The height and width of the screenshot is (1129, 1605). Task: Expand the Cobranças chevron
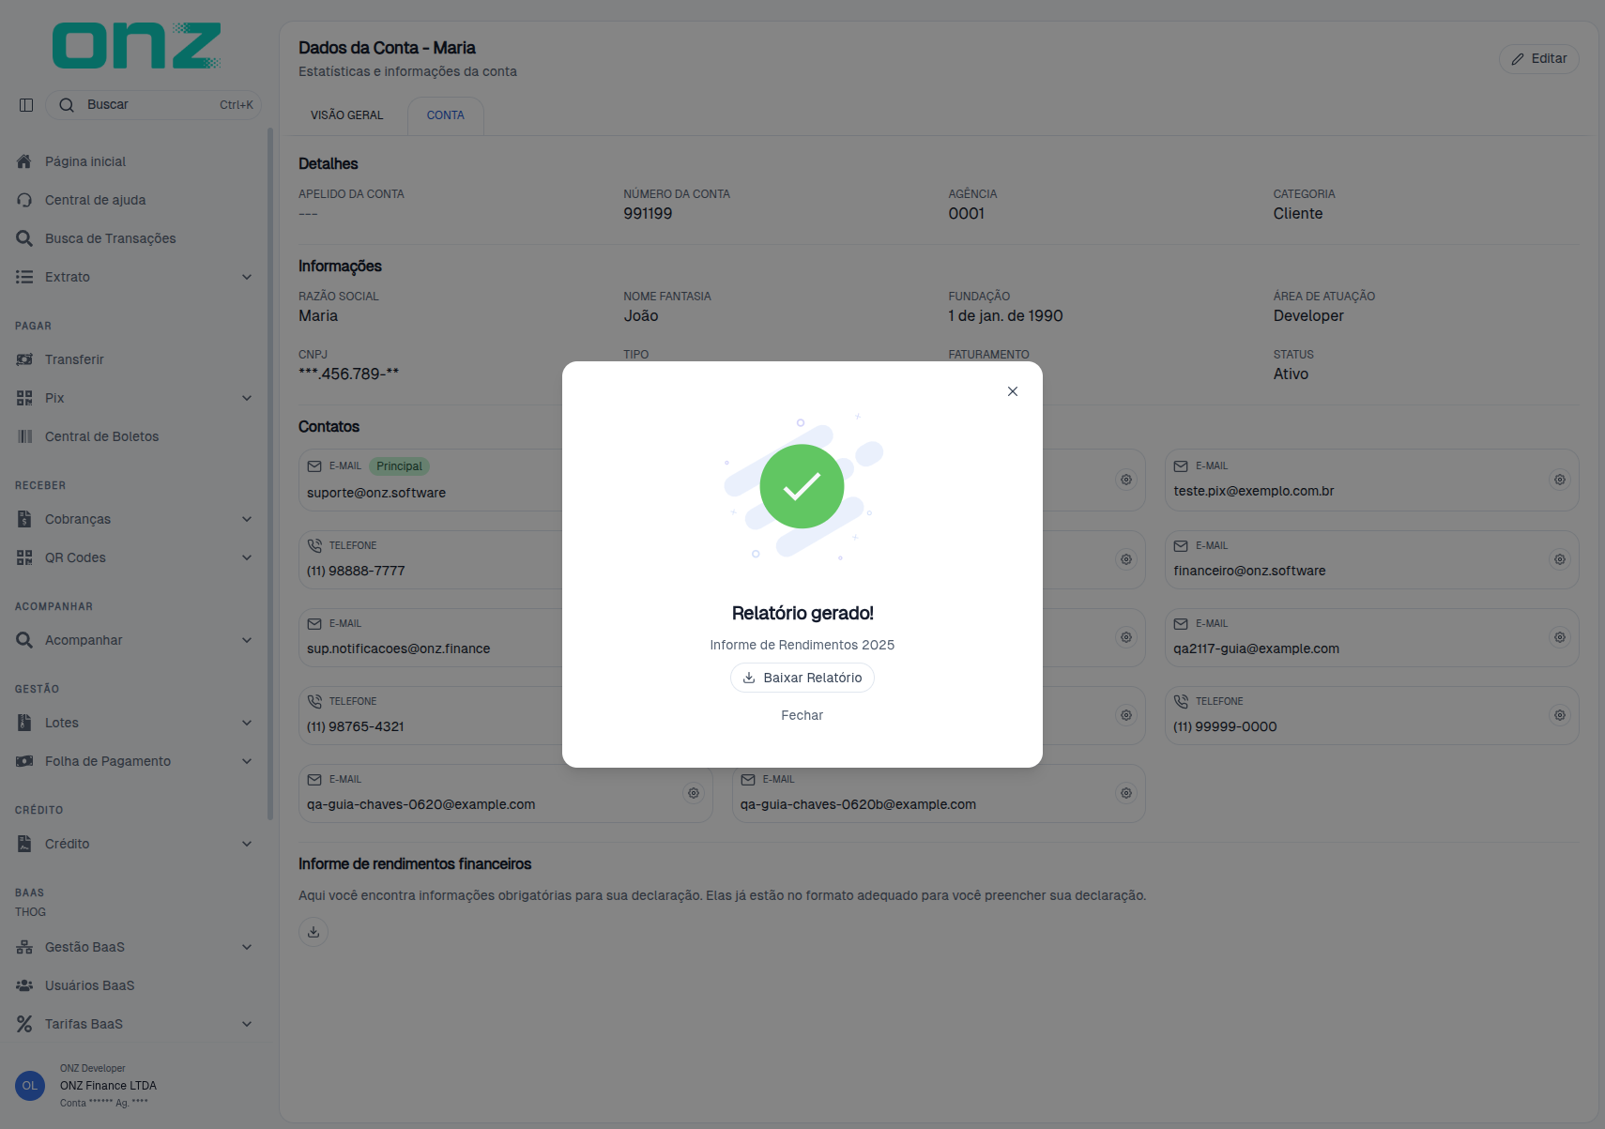(247, 519)
